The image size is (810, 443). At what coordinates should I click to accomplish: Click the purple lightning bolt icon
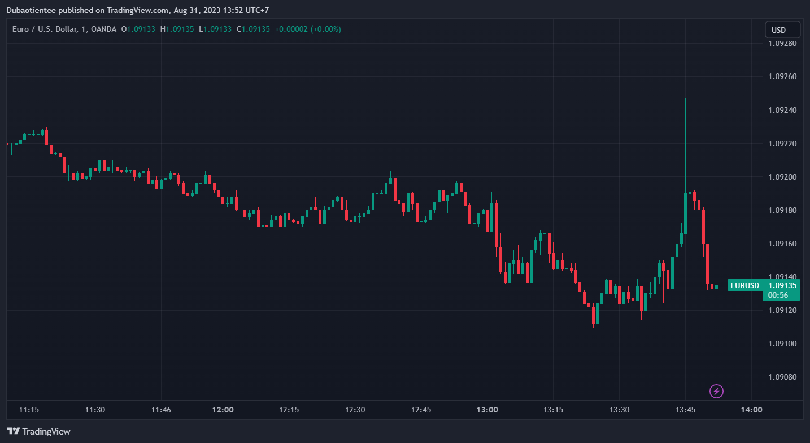pos(716,390)
